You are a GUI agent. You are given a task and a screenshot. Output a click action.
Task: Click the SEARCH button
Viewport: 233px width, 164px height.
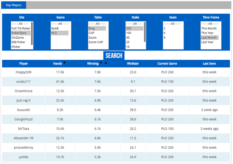click(114, 56)
